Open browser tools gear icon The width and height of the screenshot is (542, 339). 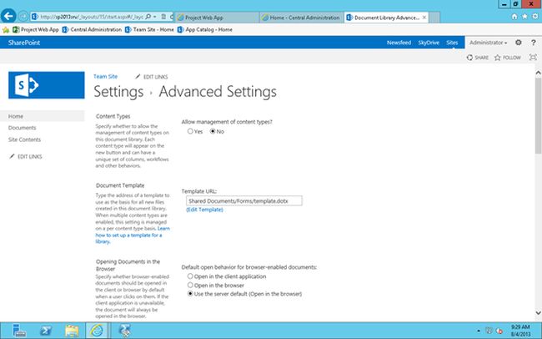click(x=535, y=17)
